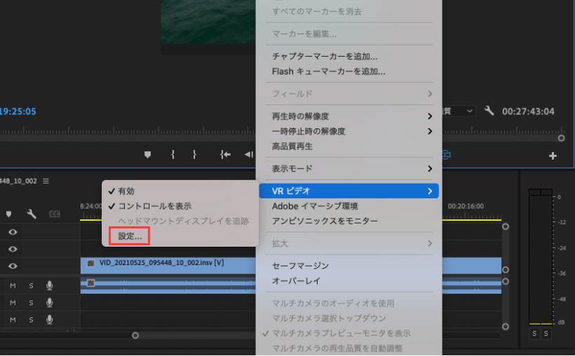The width and height of the screenshot is (575, 356).
Task: Click the Go to In point button
Action: (x=225, y=155)
